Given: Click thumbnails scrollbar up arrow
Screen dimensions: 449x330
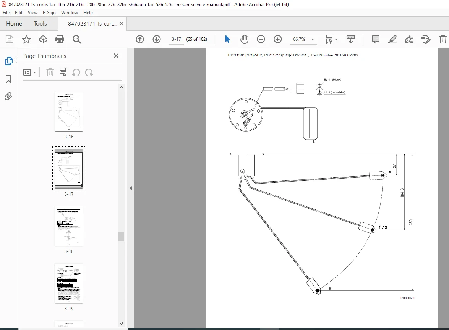Looking at the screenshot, I should click(x=121, y=87).
